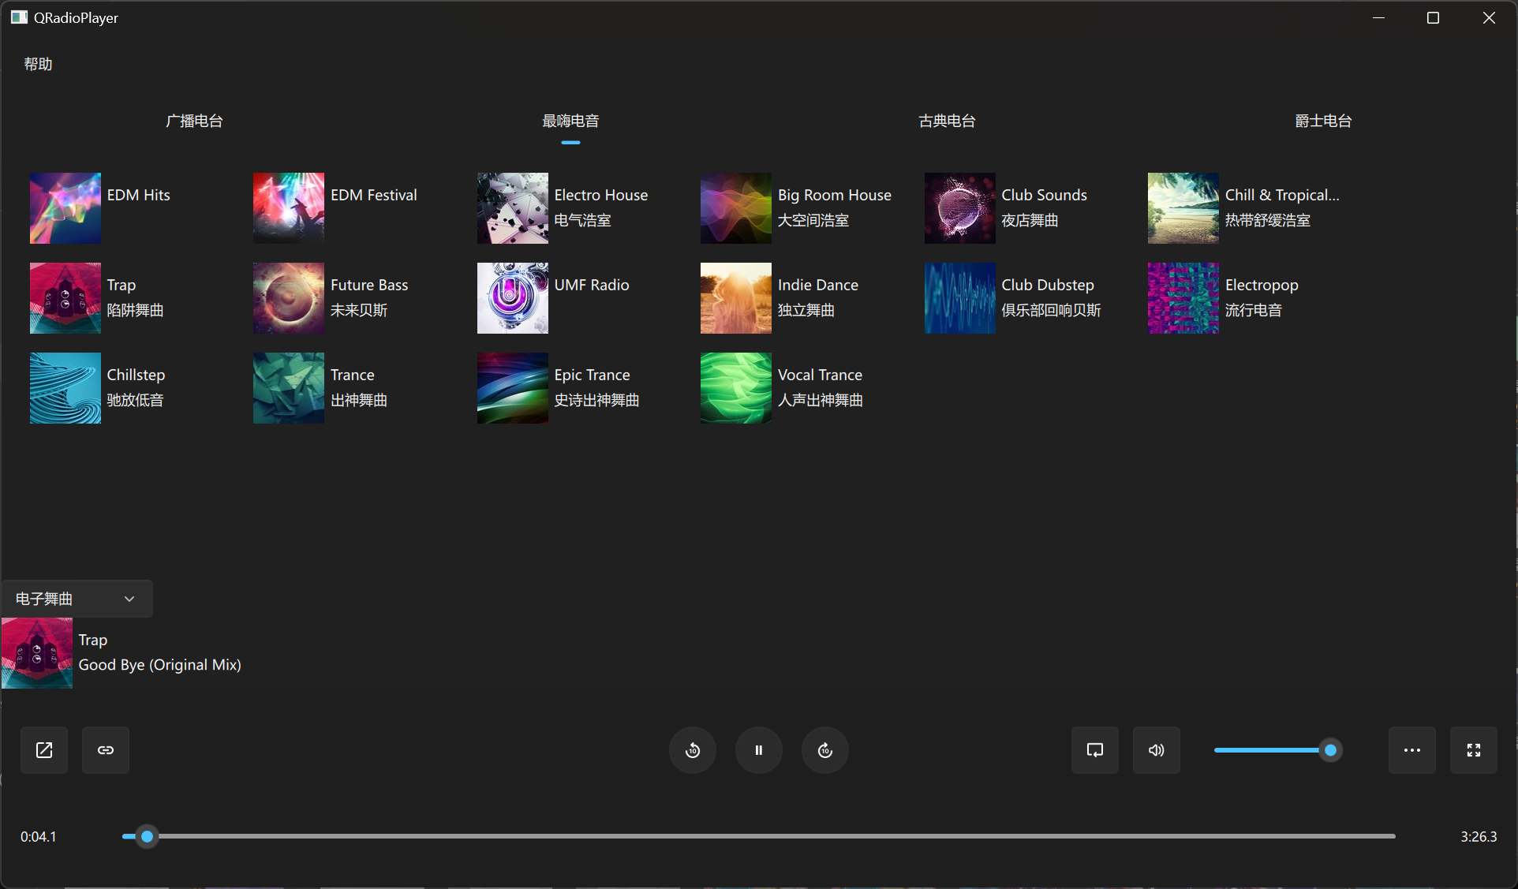Switch to the 广播电台 tab
Screen dimensions: 1518x889
(x=195, y=120)
